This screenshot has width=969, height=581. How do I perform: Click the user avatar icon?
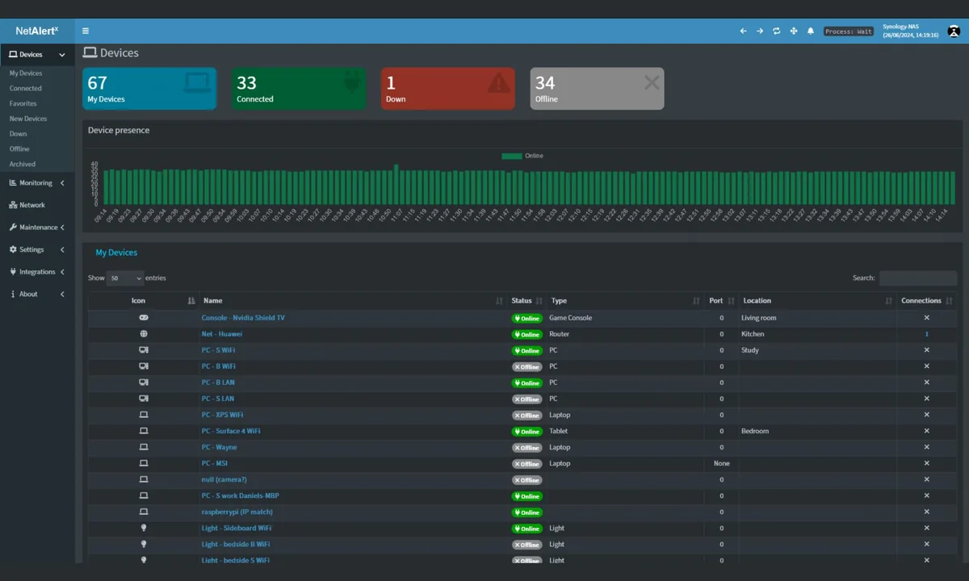pyautogui.click(x=954, y=31)
